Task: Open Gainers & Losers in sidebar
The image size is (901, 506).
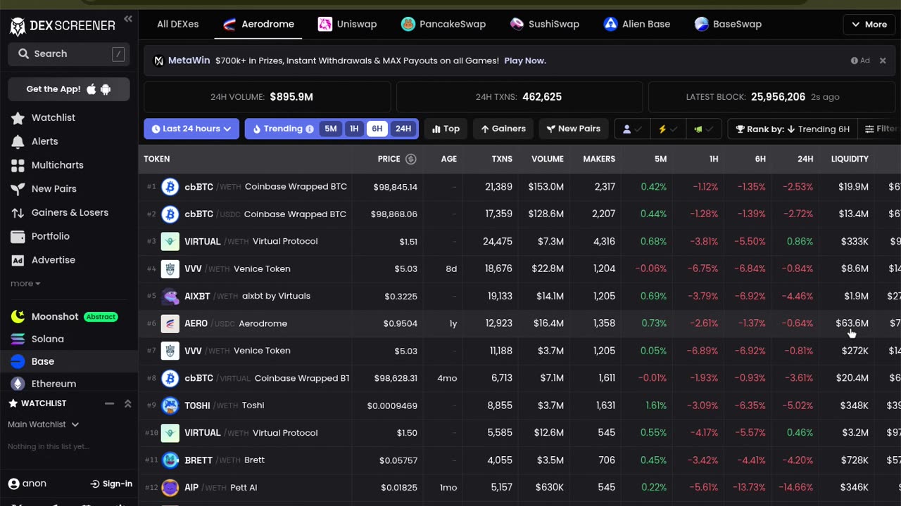Action: [69, 212]
